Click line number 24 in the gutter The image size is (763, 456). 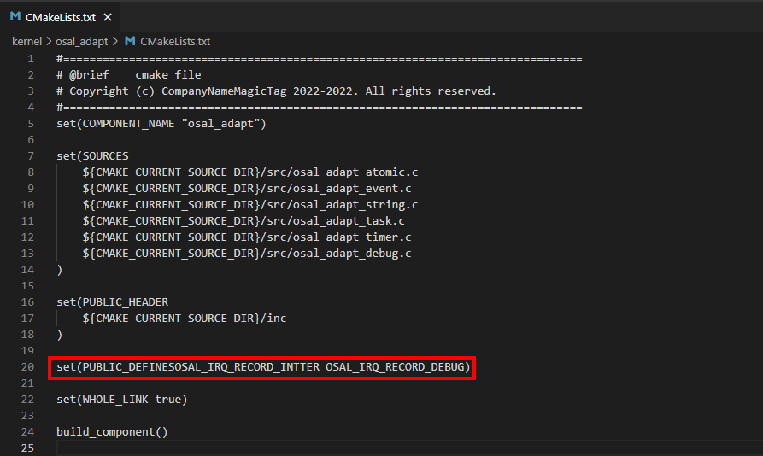27,432
